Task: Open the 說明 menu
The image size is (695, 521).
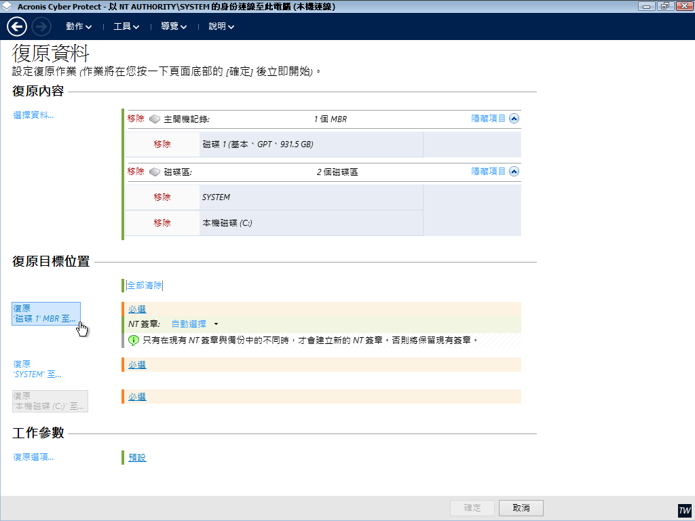Action: tap(221, 26)
